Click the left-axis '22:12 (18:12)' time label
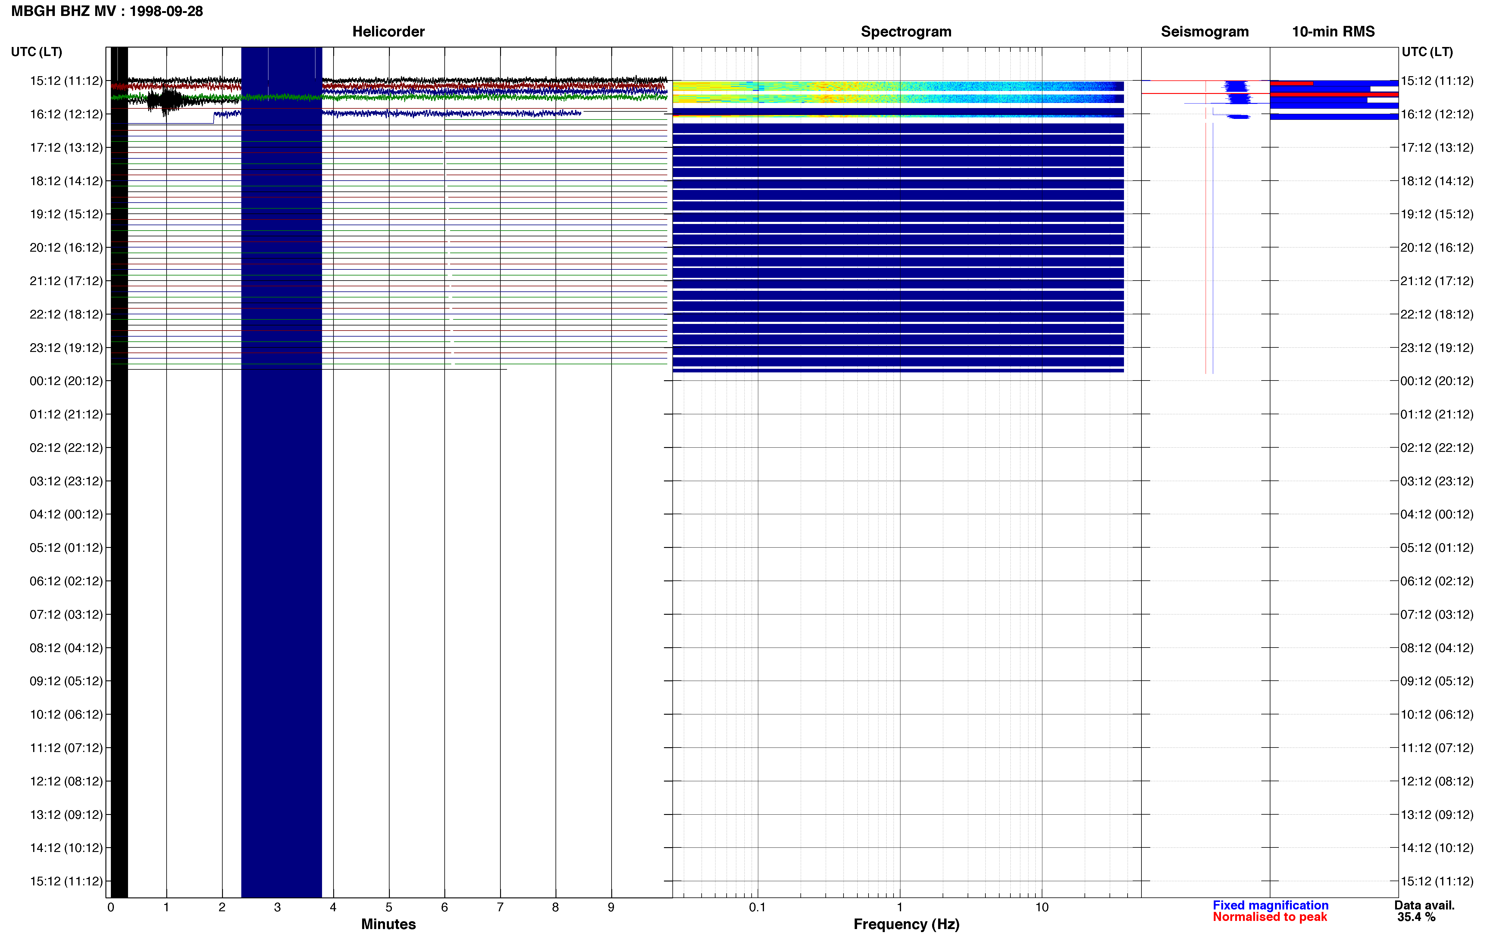 coord(66,314)
